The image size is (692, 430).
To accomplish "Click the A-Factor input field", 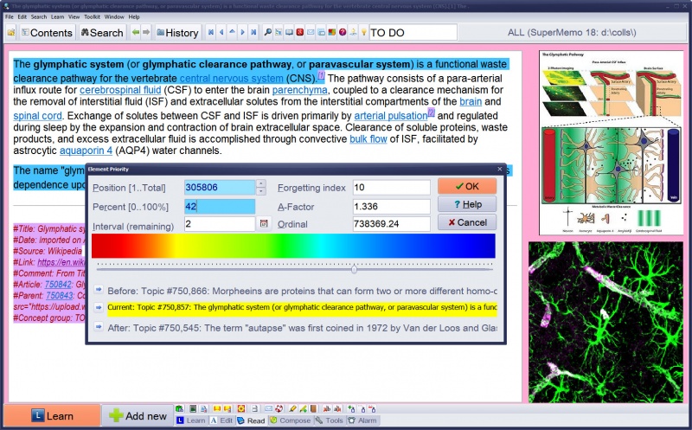I will coord(392,206).
